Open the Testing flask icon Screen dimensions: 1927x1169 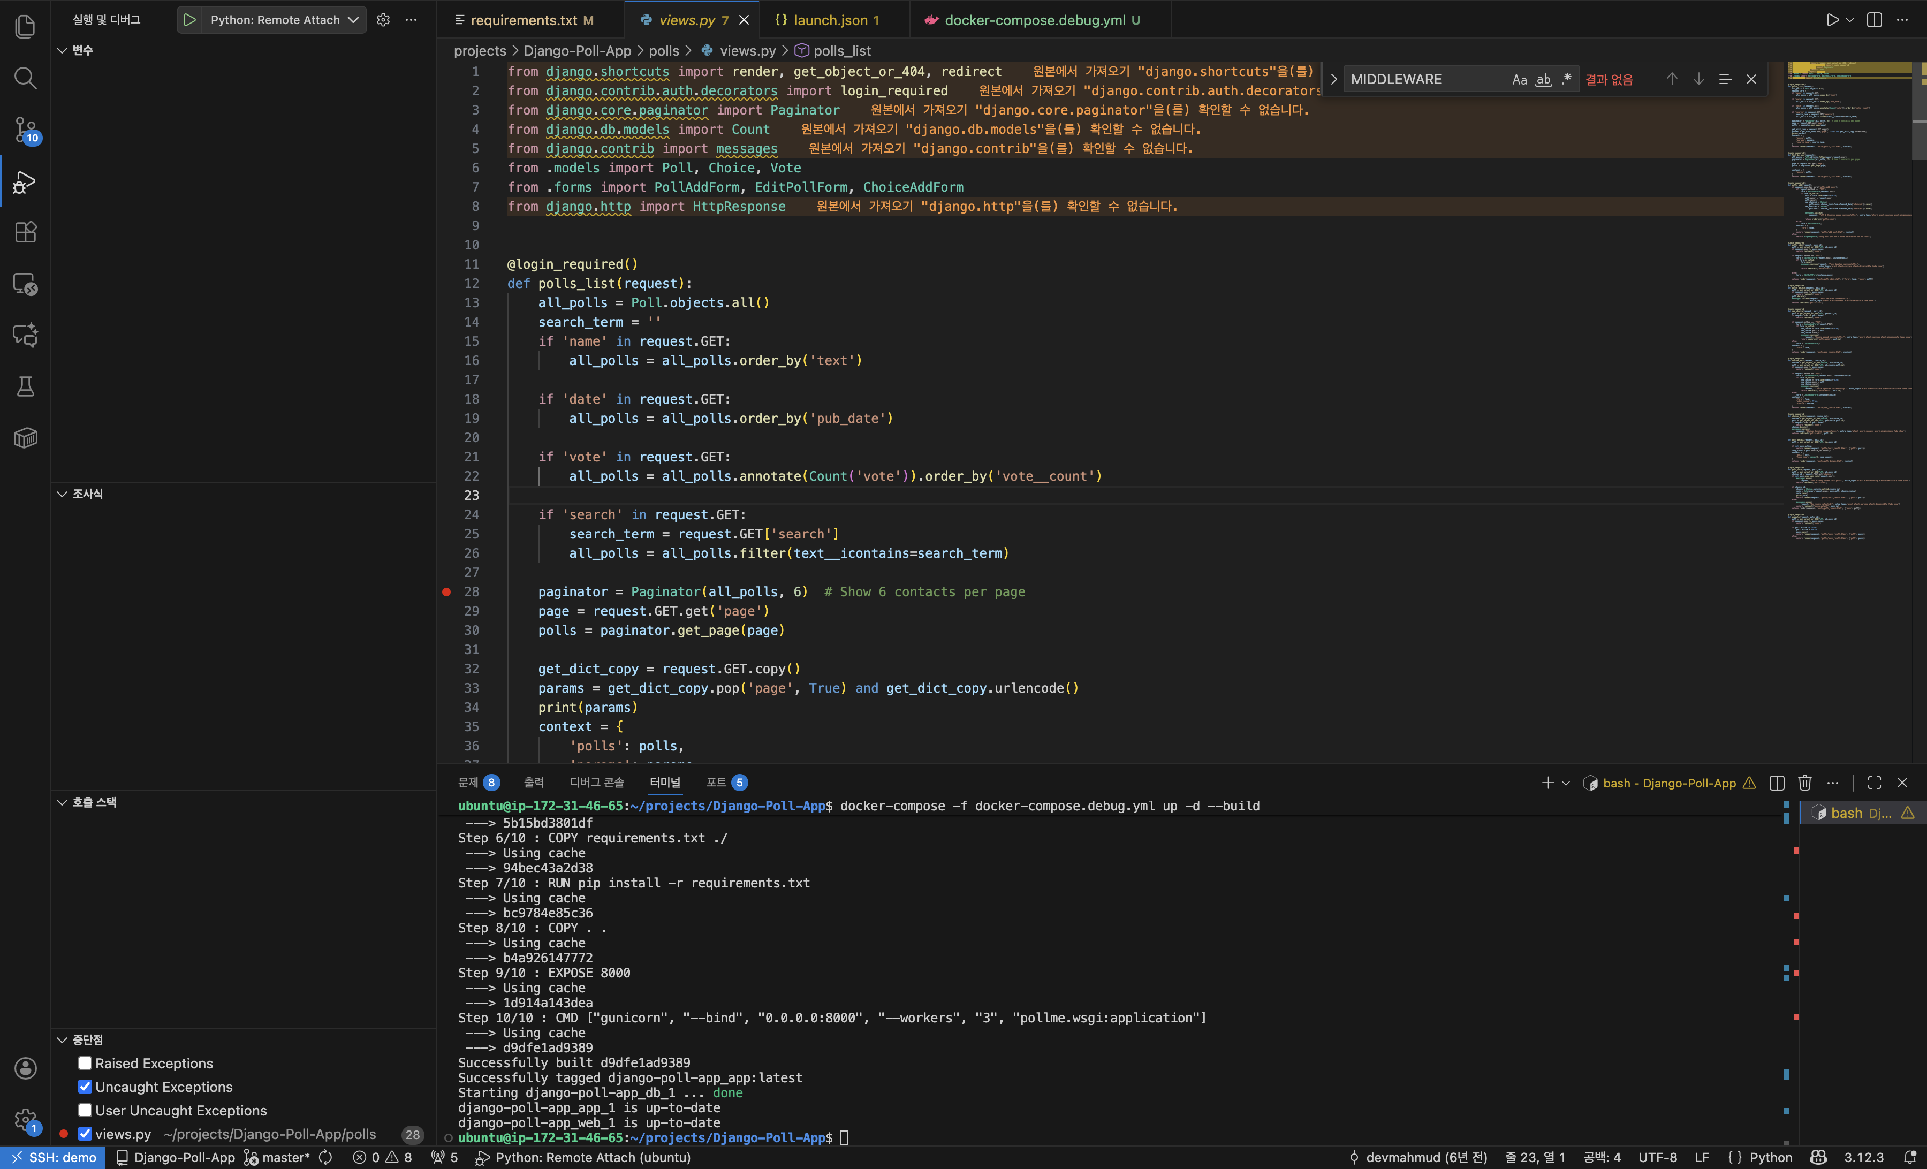coord(25,386)
